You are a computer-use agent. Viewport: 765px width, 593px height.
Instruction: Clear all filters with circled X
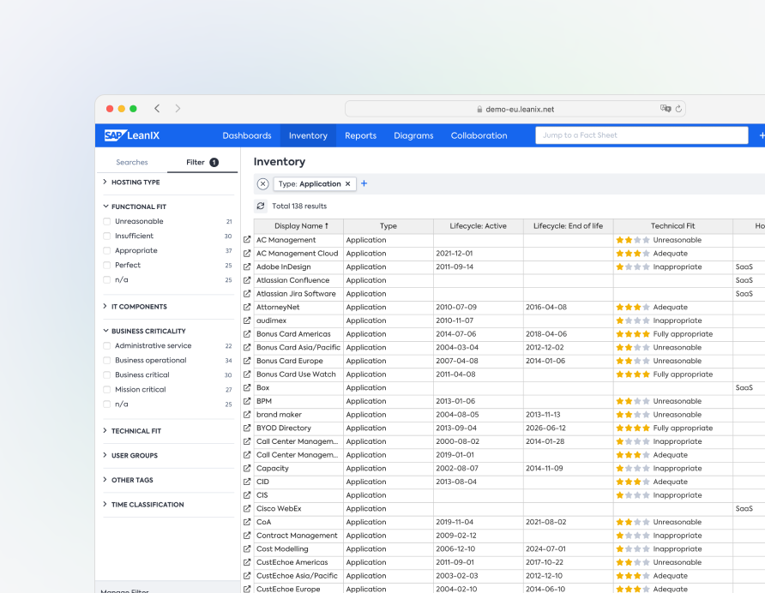coord(263,184)
